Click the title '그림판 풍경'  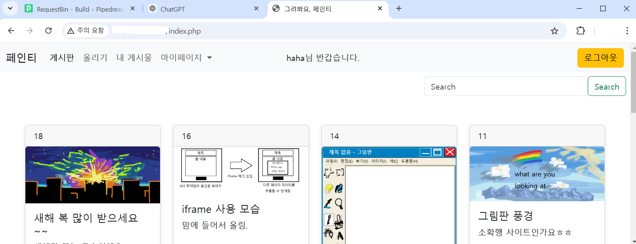click(x=506, y=216)
